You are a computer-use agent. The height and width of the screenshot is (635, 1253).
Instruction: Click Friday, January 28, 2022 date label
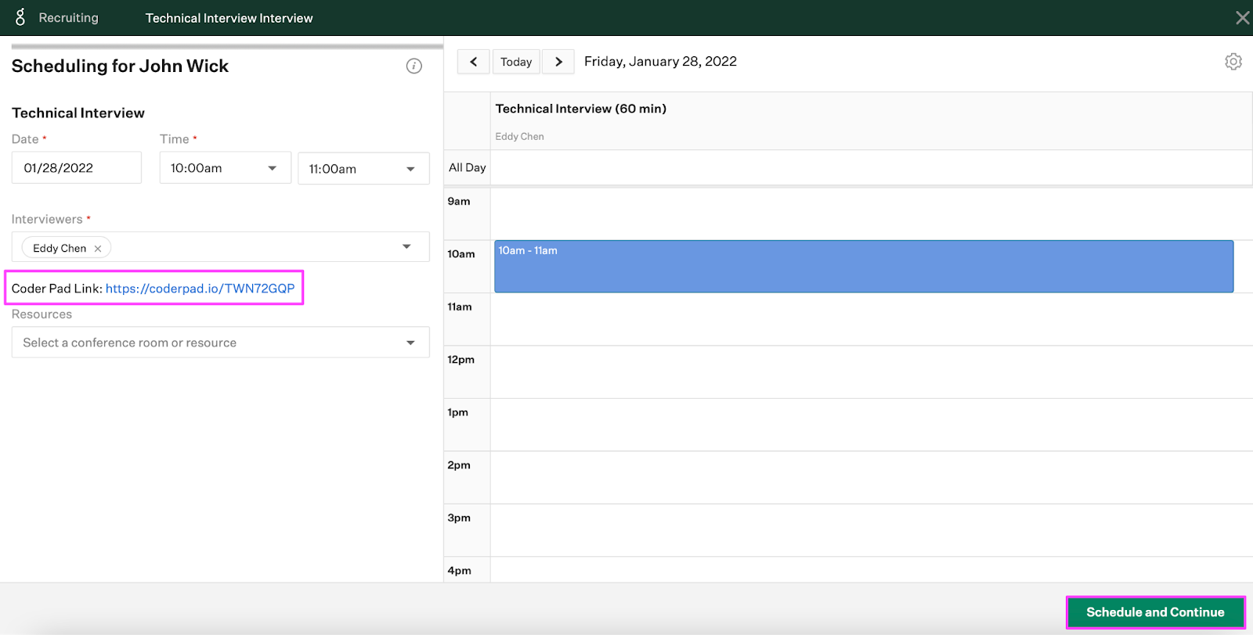coord(660,62)
